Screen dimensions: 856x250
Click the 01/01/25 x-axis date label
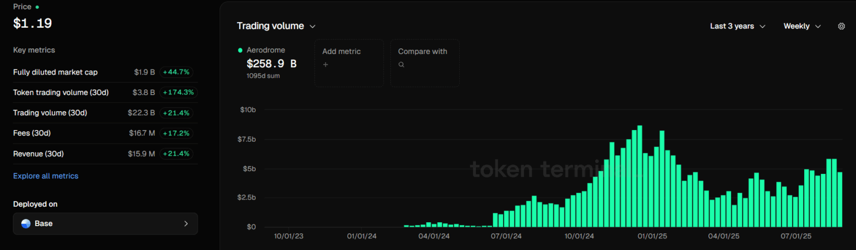[653, 236]
